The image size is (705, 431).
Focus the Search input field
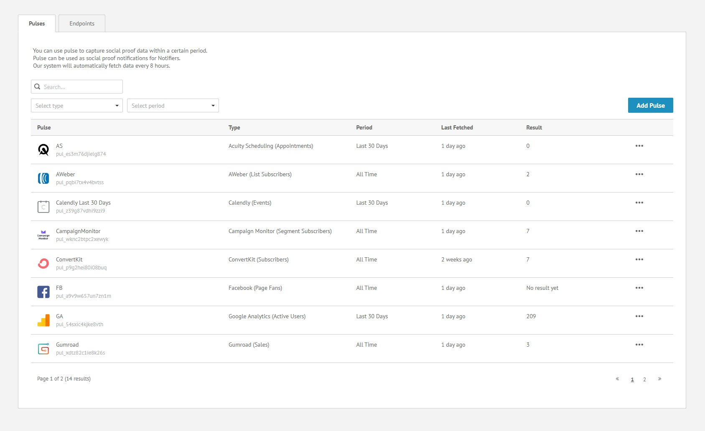77,86
